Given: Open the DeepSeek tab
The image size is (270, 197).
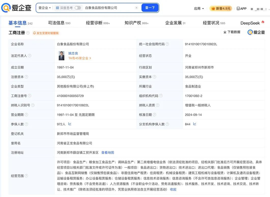Looking at the screenshot, I should click(x=252, y=23).
